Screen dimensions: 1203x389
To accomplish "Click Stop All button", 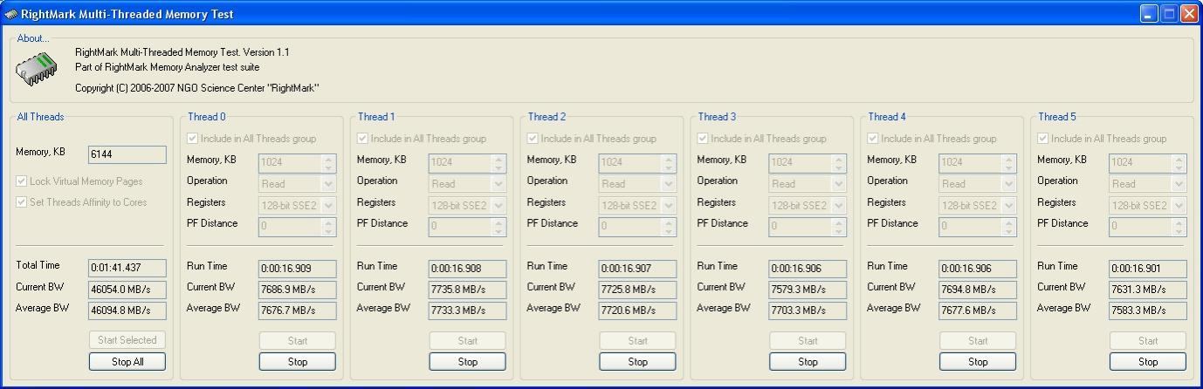I will click(127, 362).
